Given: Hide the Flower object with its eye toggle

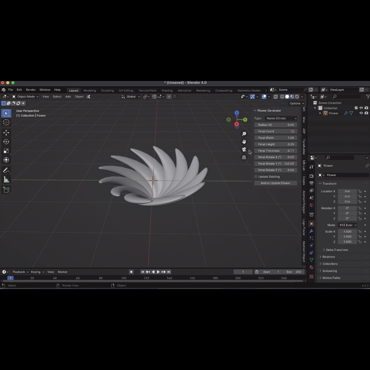Looking at the screenshot, I should click(x=361, y=113).
